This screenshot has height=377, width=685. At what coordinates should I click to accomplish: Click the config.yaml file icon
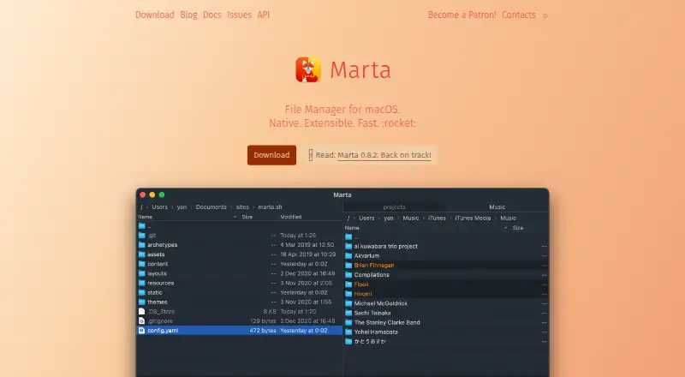tap(141, 331)
